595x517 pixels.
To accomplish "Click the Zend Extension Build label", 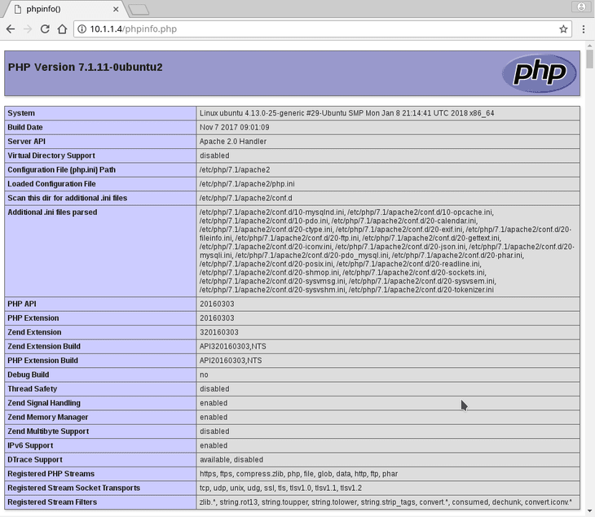I will (x=44, y=347).
